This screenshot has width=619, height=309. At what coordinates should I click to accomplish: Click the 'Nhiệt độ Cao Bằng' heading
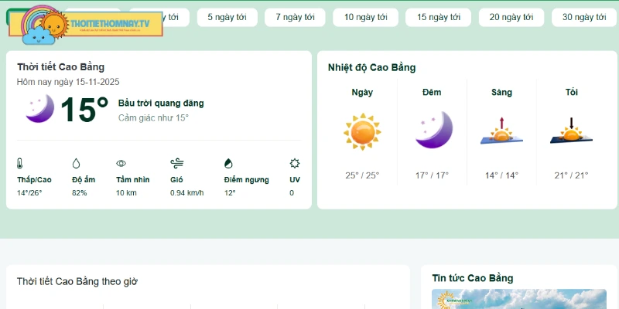[372, 67]
